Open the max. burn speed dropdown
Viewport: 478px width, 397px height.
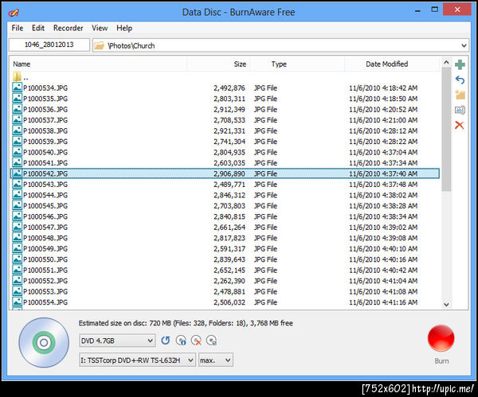[x=216, y=360]
